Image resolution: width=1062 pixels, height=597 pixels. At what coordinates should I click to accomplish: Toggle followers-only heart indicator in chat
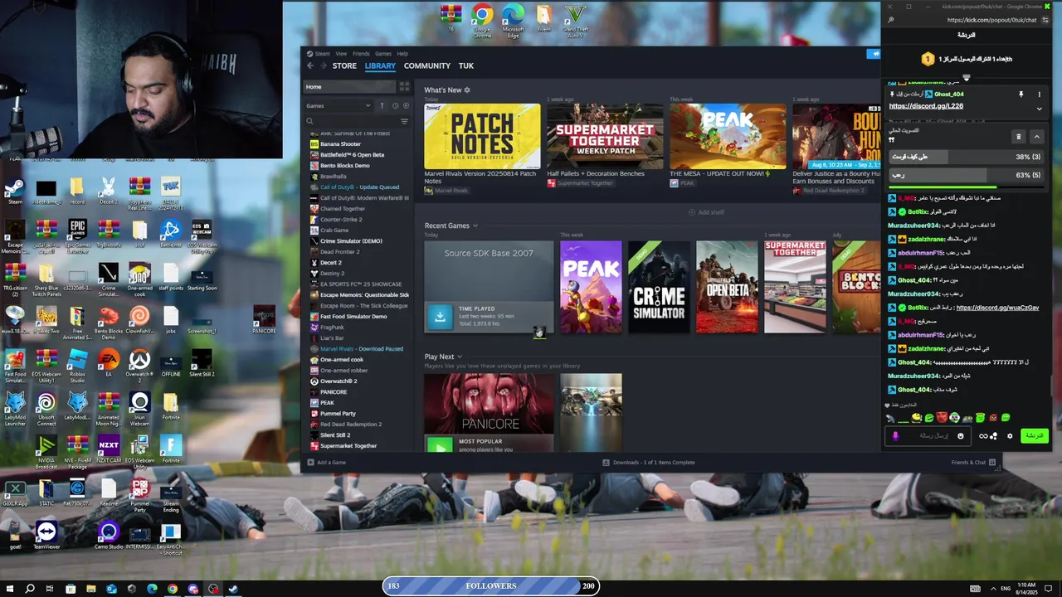pyautogui.click(x=888, y=405)
